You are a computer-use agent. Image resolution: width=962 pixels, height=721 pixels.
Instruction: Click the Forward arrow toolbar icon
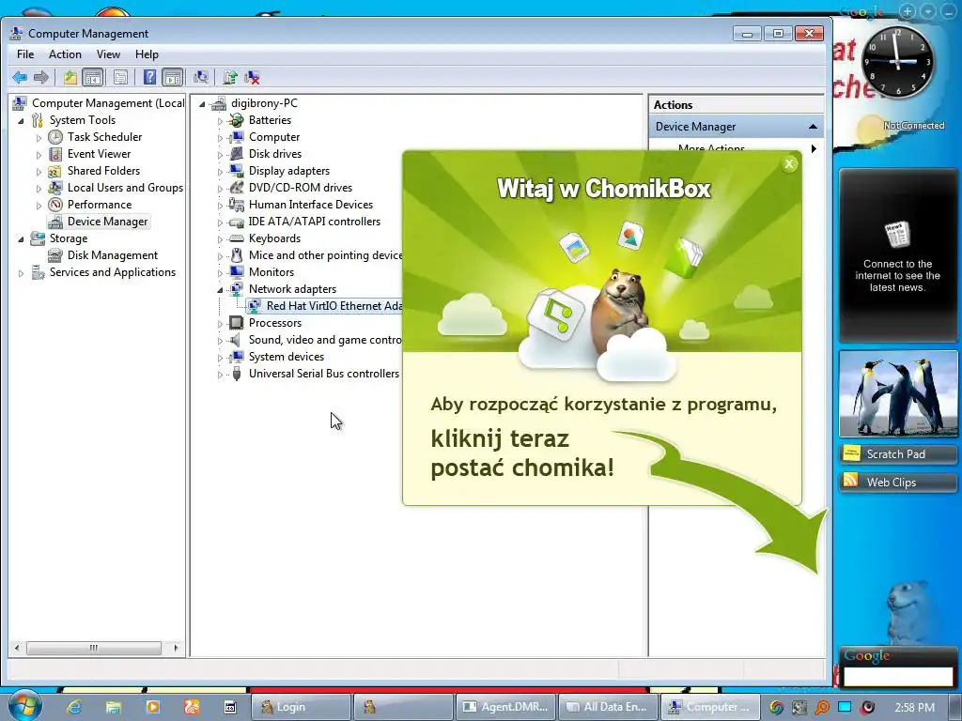click(x=41, y=77)
